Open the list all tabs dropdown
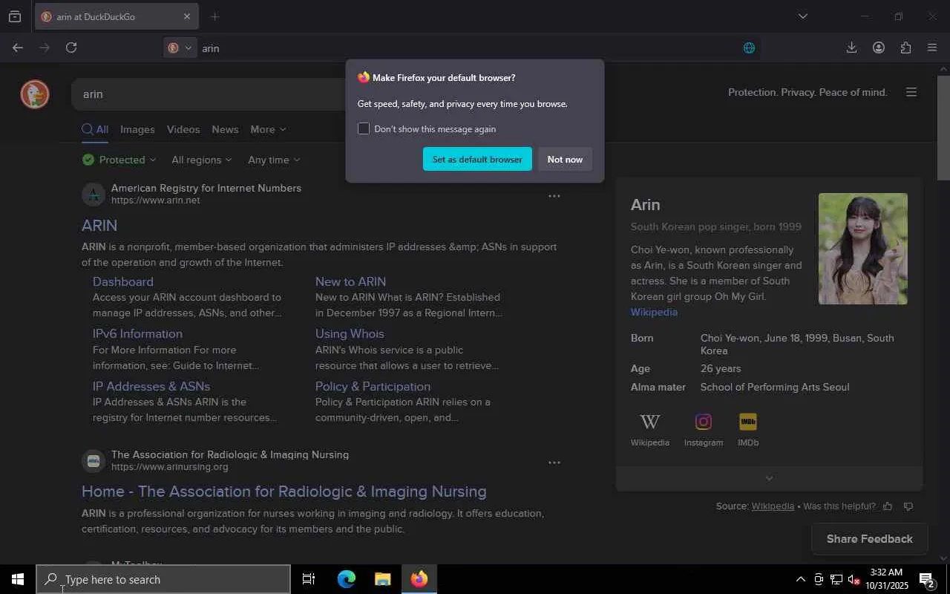 click(802, 16)
